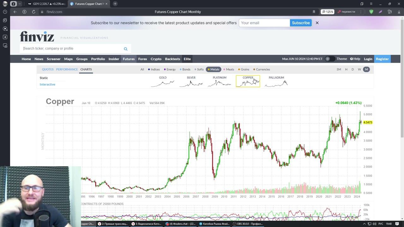Screen dimensions: 404x227
Task: Open the 125% zoom indicator
Action: click(328, 12)
